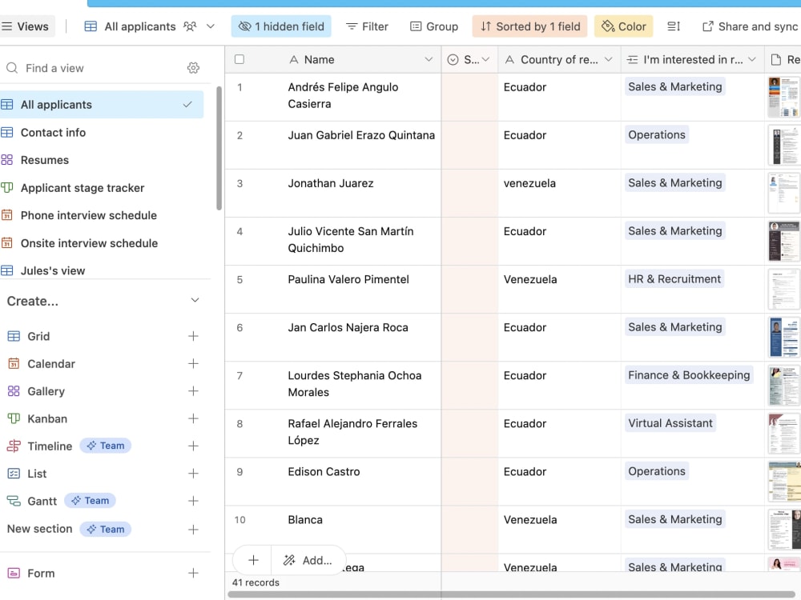The width and height of the screenshot is (801, 600).
Task: Open resume thumbnail for Andrés Felipe Angulo Casierra
Action: click(784, 97)
